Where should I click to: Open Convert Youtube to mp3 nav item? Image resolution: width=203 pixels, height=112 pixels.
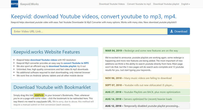click(139, 4)
